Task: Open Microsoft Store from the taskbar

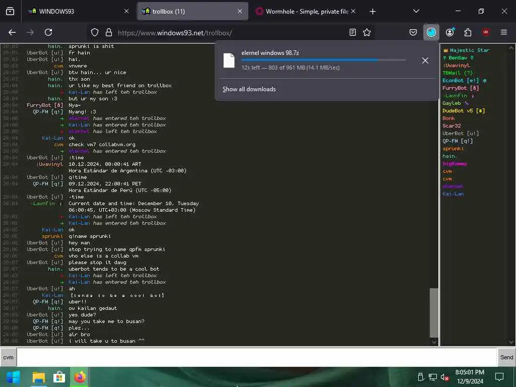Action: click(59, 377)
